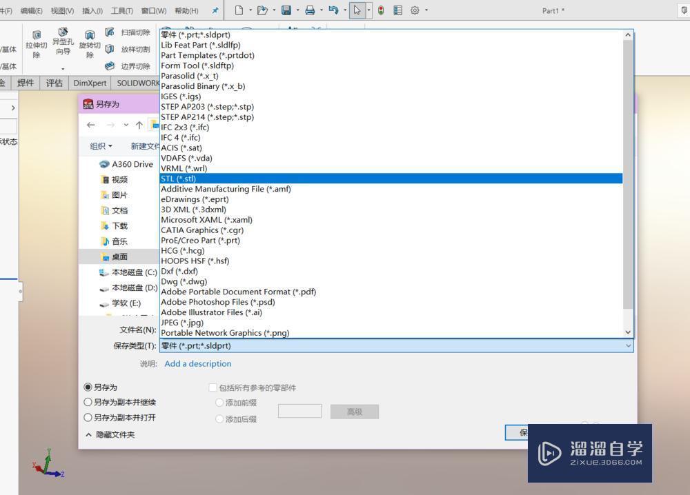The image size is (690, 495).
Task: Click the pushpin icon in menu bar
Action: pyautogui.click(x=215, y=10)
